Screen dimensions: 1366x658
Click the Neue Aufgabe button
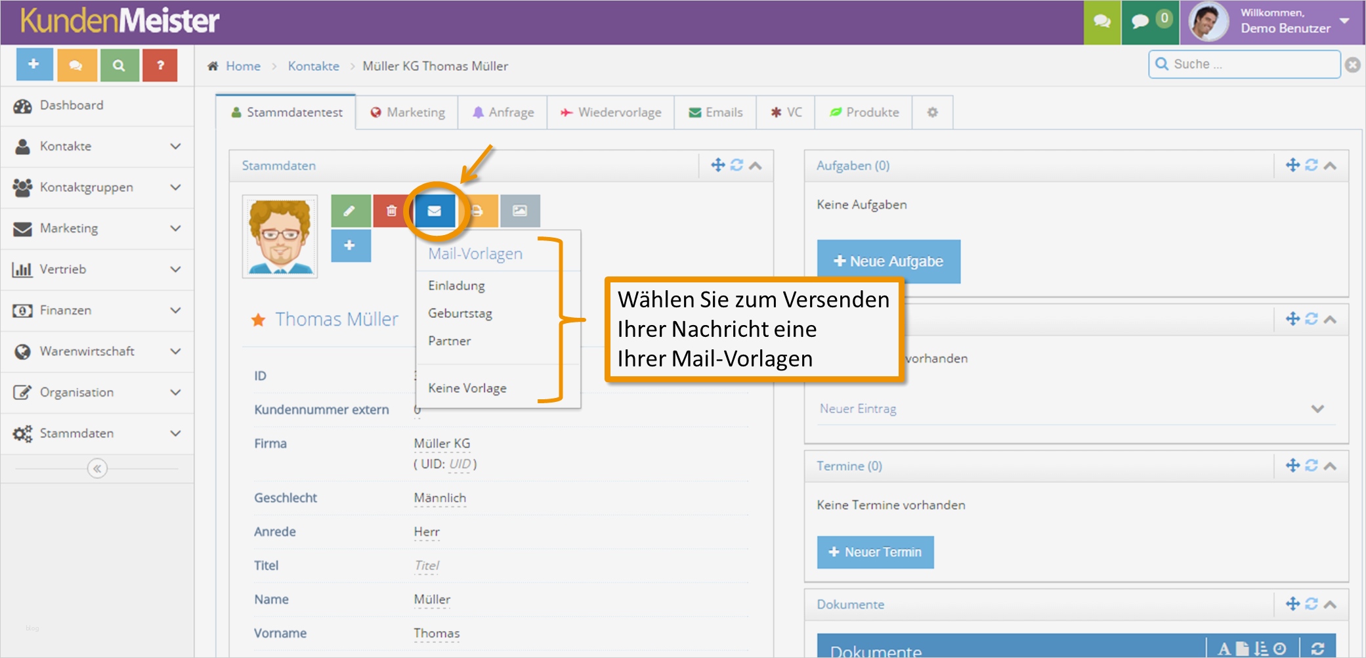(887, 261)
